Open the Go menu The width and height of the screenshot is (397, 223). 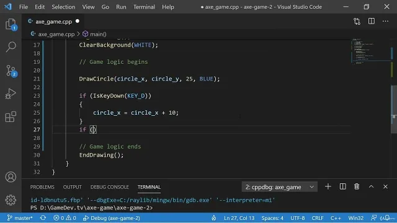tap(105, 7)
